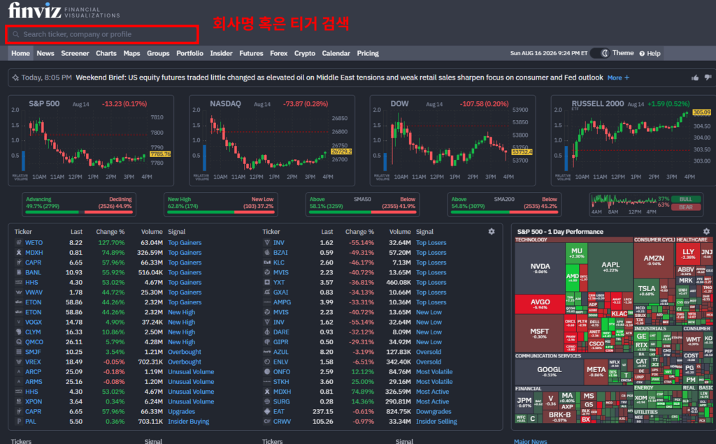716x444 pixels.
Task: Click thumbs-down icon on the news brief
Action: (708, 77)
